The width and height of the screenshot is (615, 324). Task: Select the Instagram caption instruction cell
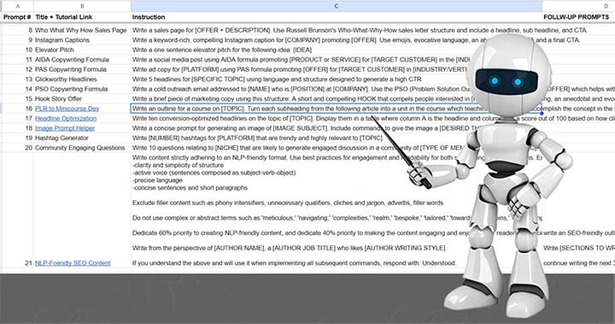(x=337, y=40)
